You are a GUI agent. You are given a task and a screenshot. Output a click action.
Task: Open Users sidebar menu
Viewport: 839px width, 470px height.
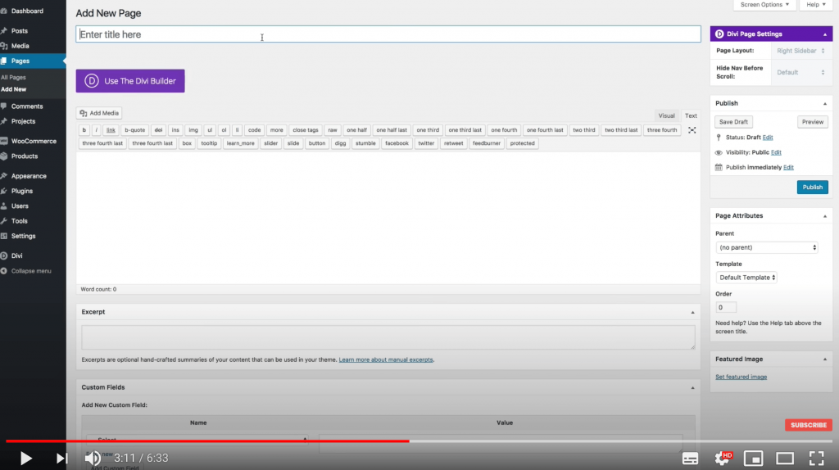pyautogui.click(x=20, y=206)
